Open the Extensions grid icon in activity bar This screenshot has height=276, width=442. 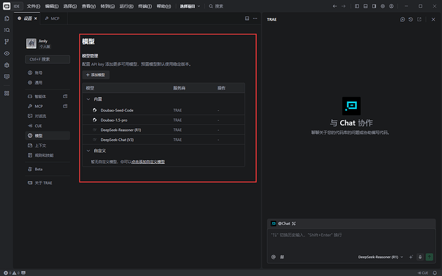(7, 93)
